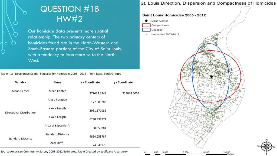Click the value 177.081283
The width and height of the screenshot is (277, 156).
point(98,102)
